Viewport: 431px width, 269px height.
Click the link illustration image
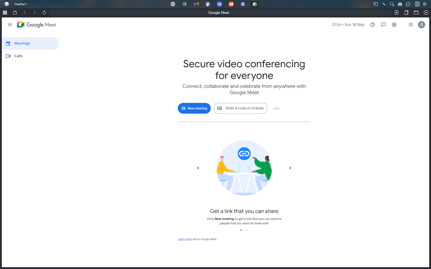[244, 168]
